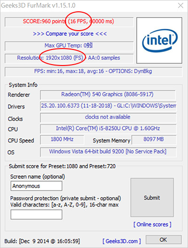This screenshot has width=188, height=248.
Task: Focus the Anonymous screen name field
Action: point(37,186)
